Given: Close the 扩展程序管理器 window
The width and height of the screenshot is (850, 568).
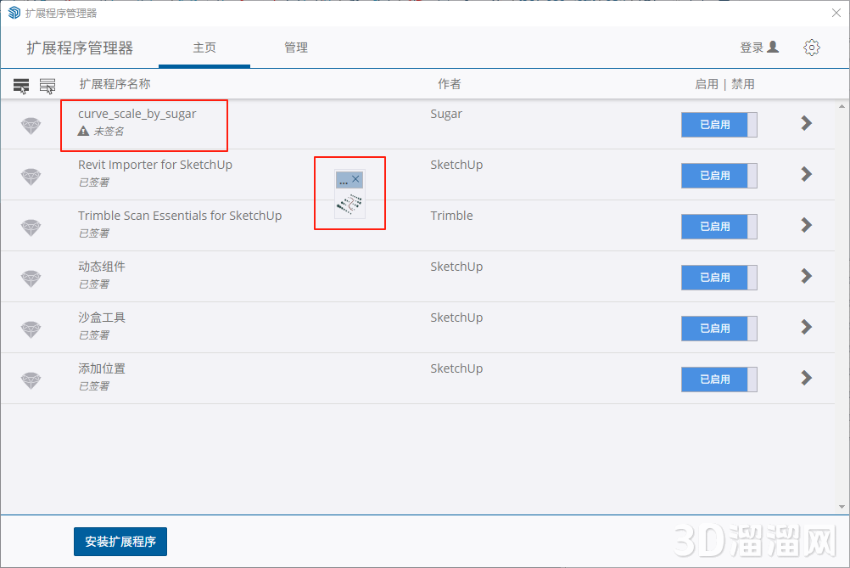Looking at the screenshot, I should tap(836, 13).
